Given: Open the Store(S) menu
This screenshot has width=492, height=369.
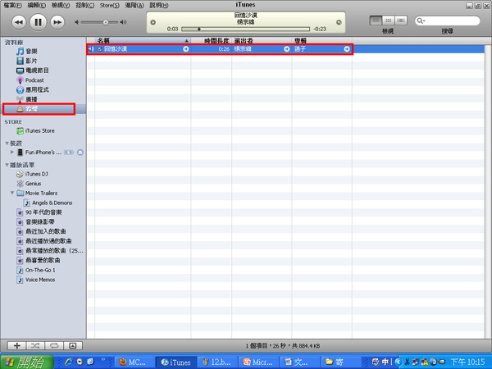Looking at the screenshot, I should (110, 6).
